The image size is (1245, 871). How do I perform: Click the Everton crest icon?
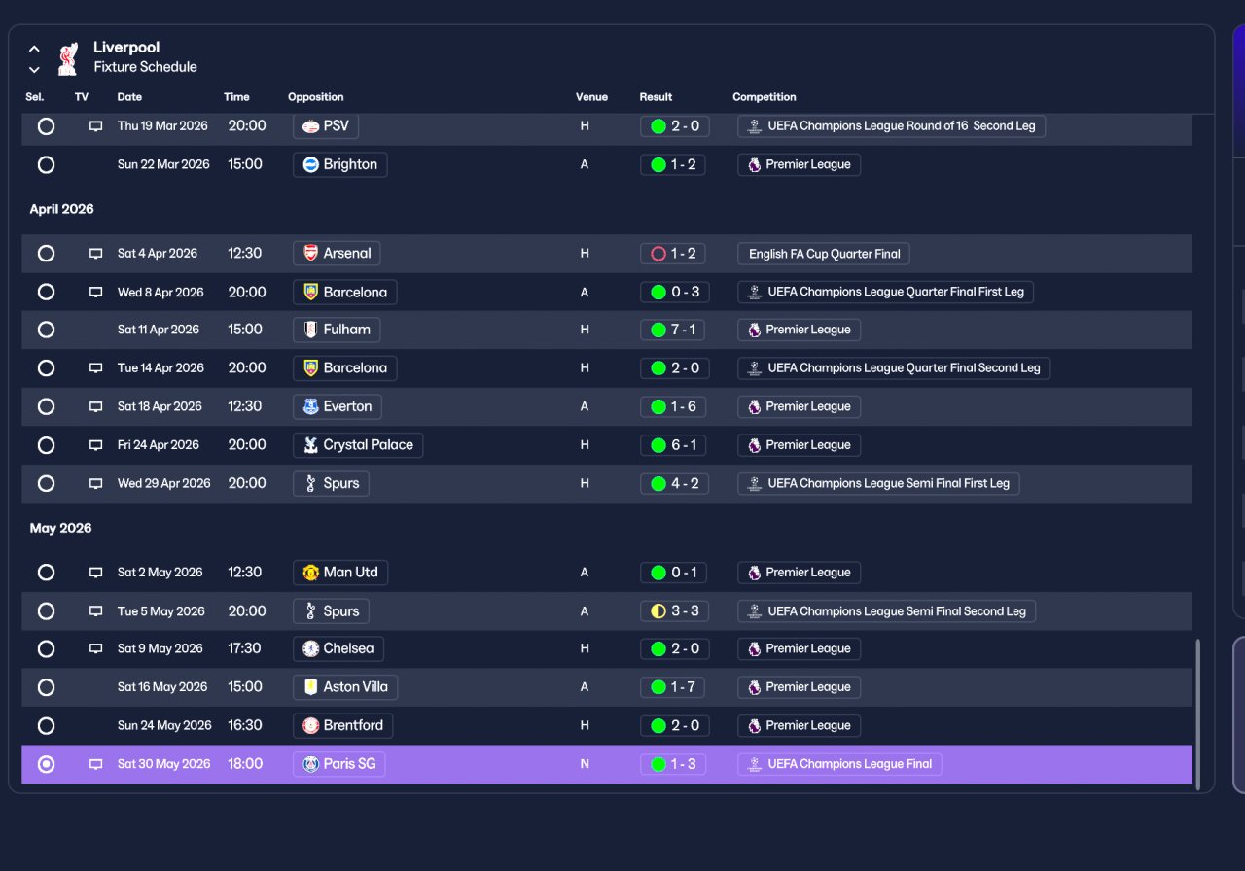tap(310, 406)
